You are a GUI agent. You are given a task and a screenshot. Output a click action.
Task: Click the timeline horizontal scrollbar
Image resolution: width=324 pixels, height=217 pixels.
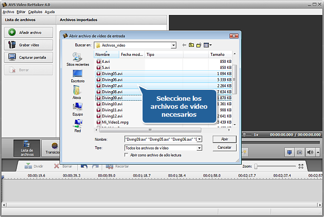(162, 205)
